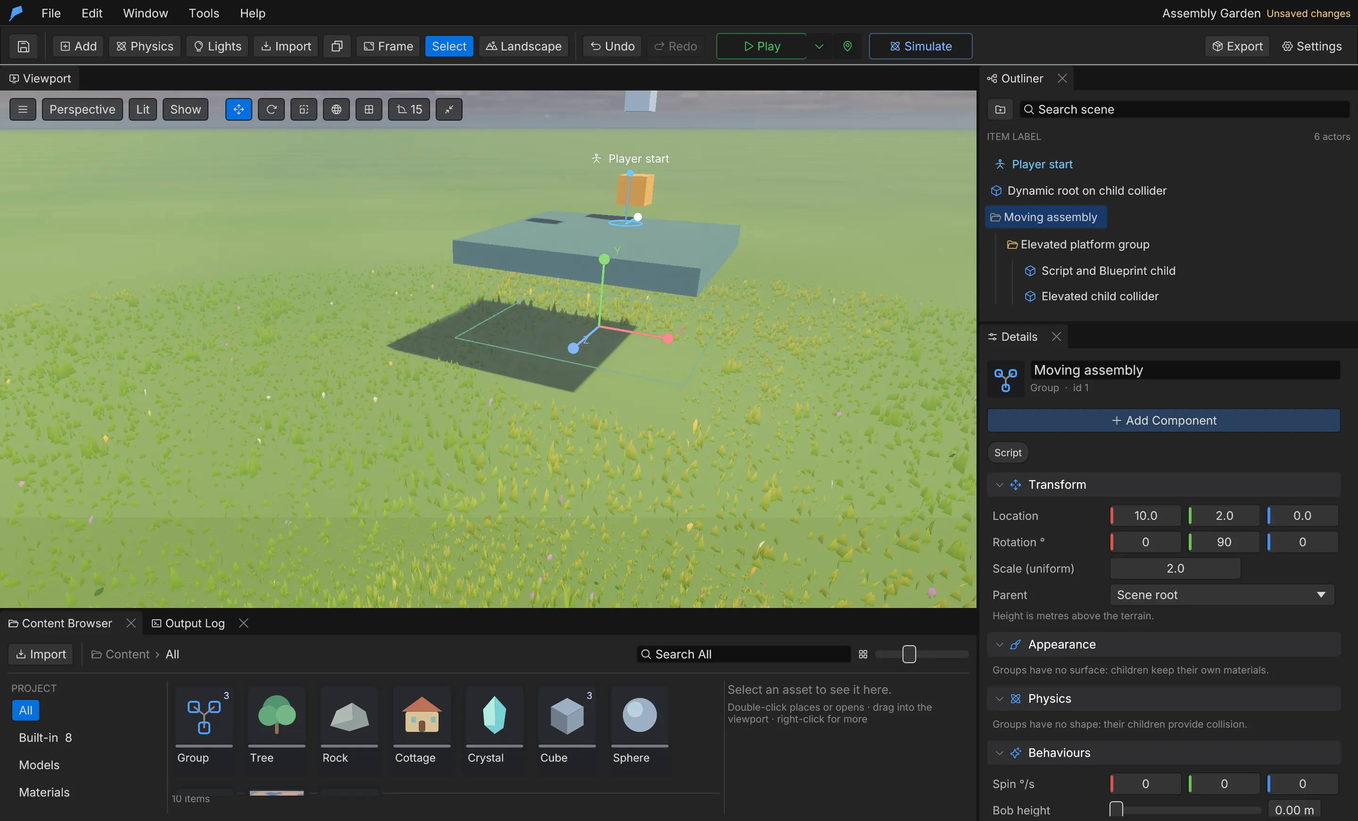Collapse the Transform section
The image size is (1358, 821).
(x=999, y=485)
